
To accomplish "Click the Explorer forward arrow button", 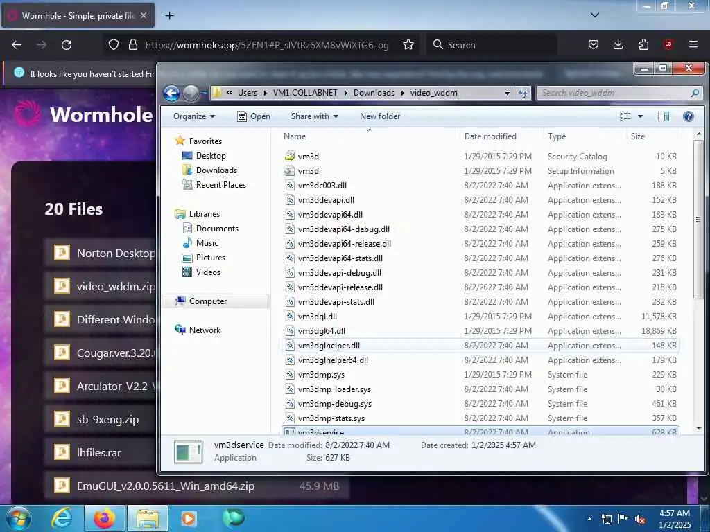I will [x=191, y=94].
